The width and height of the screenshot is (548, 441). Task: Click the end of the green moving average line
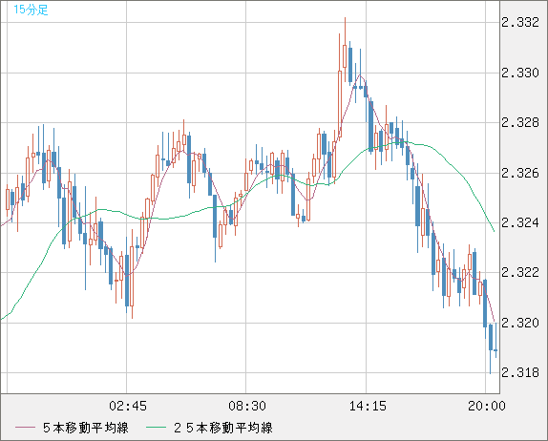click(494, 231)
